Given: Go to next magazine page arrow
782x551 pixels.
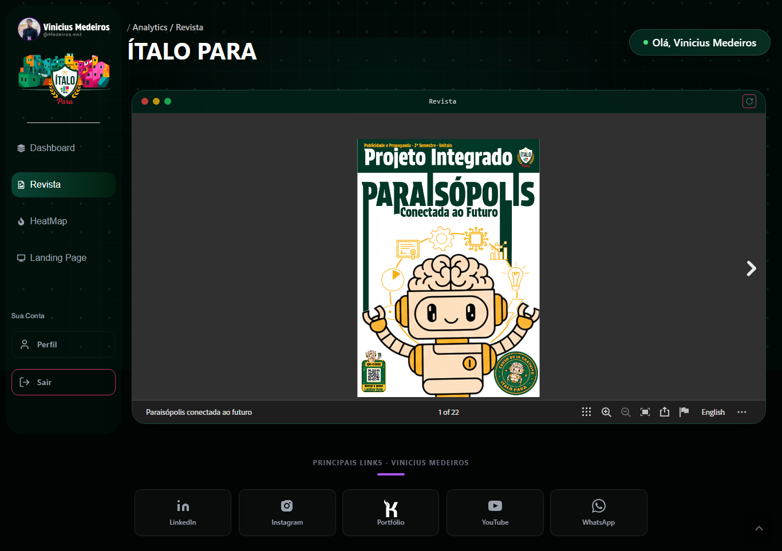Looking at the screenshot, I should (x=751, y=268).
